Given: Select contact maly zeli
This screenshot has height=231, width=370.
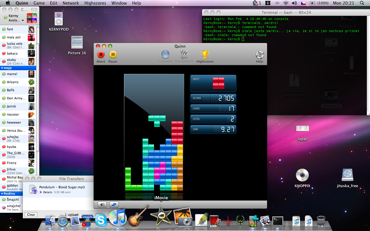Looking at the screenshot, I should (18, 38).
